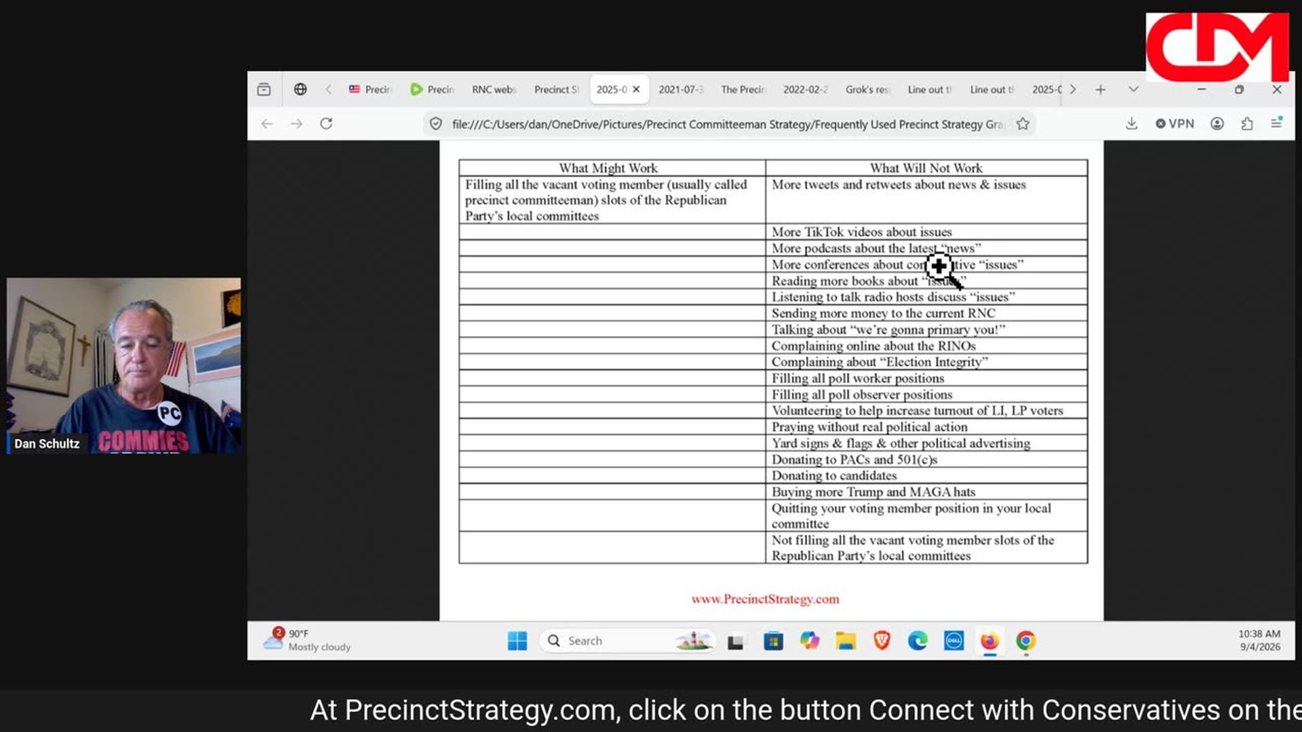
Task: Open the weather widget 90°F Mostly cloudy
Action: coord(309,640)
